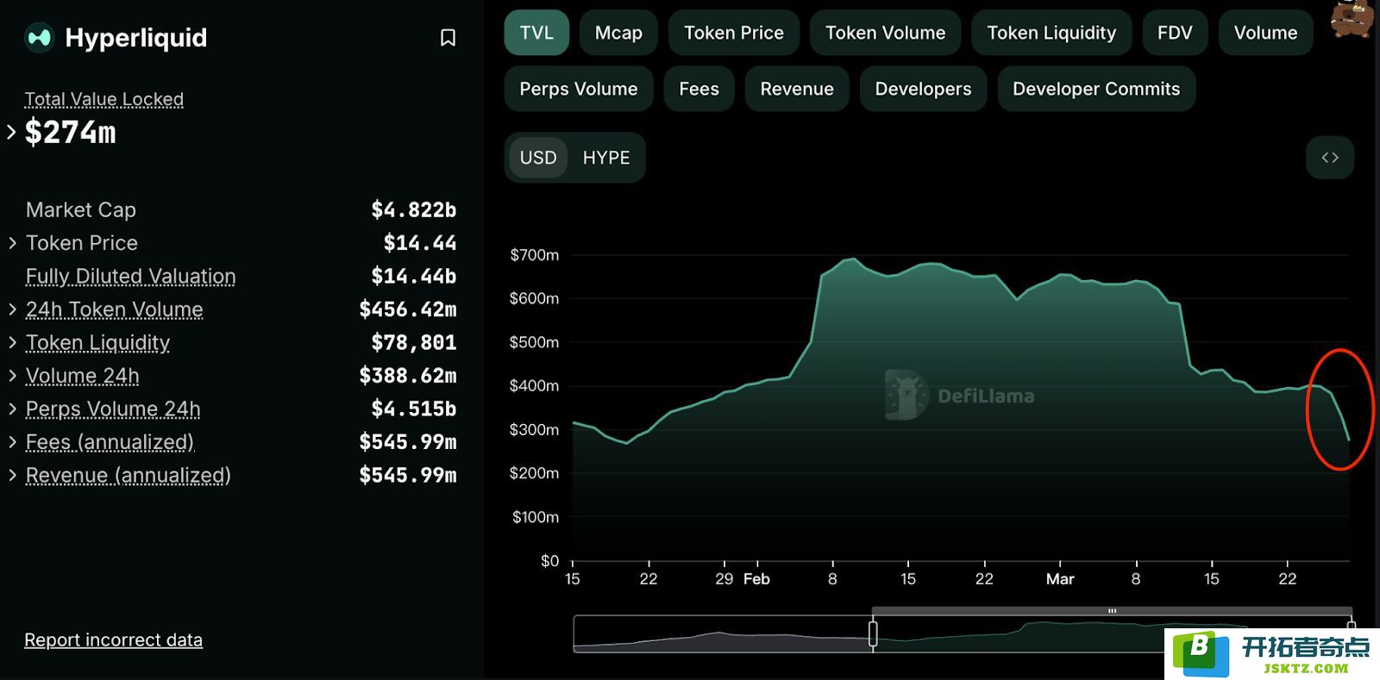Show Developer Commits on the chart
This screenshot has width=1380, height=680.
[1096, 89]
